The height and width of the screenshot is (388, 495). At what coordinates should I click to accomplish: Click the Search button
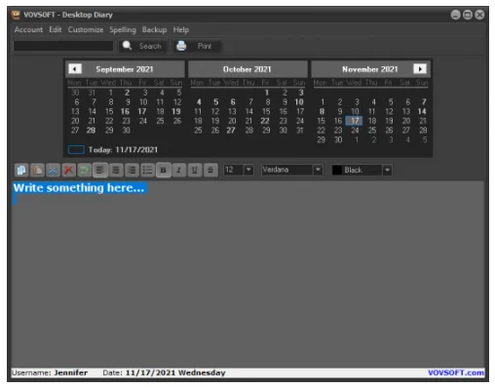143,46
